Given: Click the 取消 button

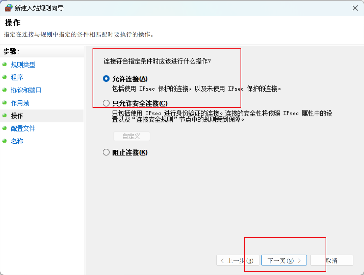Looking at the screenshot, I should 331,260.
